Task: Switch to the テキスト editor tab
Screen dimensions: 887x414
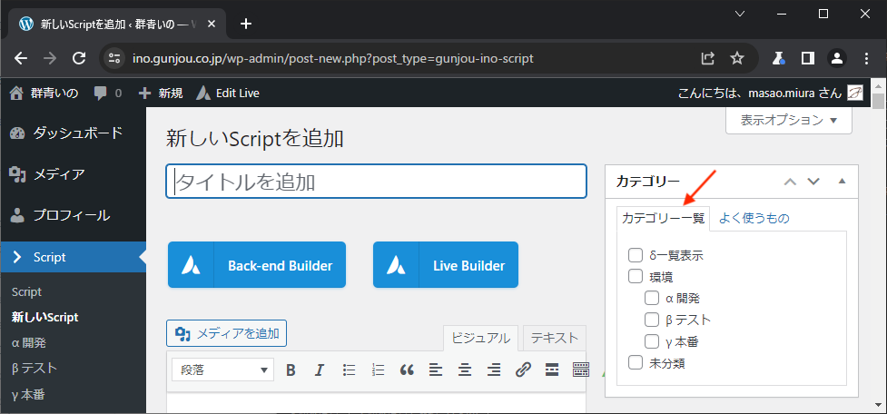Action: [x=554, y=338]
